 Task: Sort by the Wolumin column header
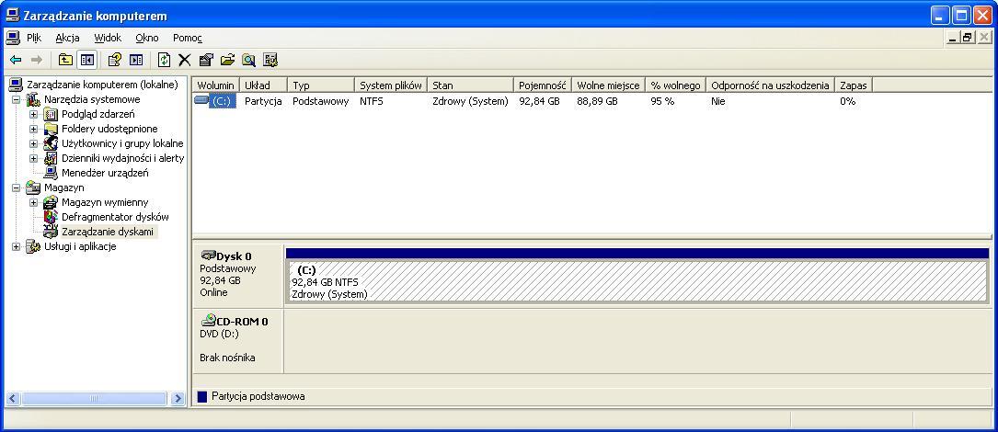pos(216,85)
